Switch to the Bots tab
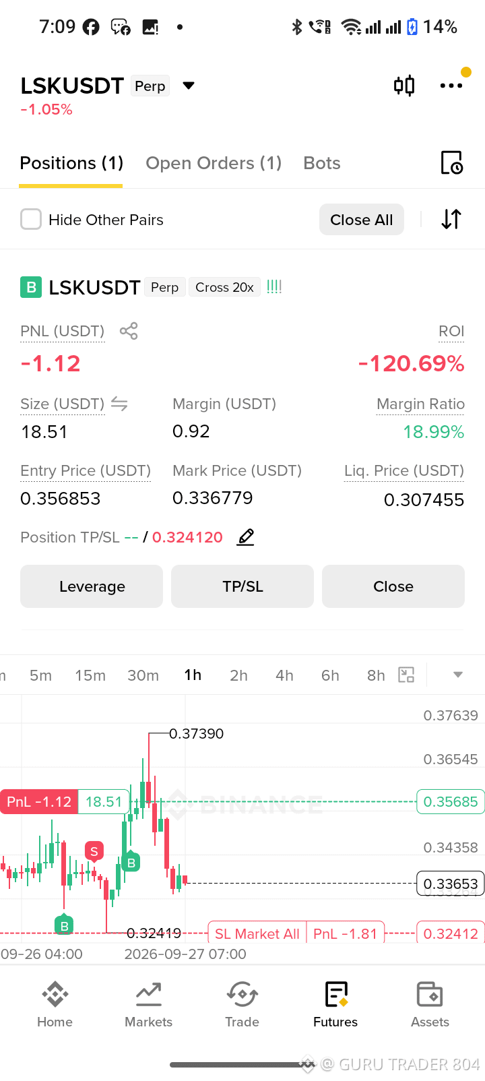The image size is (485, 1081). [x=322, y=163]
